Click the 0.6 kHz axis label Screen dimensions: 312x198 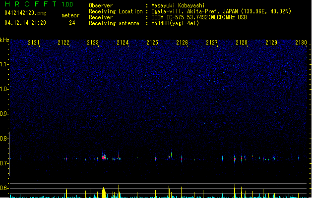4,188
